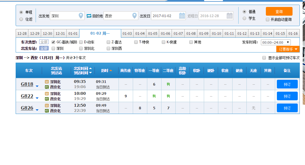Check the 显示全部可预订车次 checkbox
The width and height of the screenshot is (305, 165).
click(264, 58)
